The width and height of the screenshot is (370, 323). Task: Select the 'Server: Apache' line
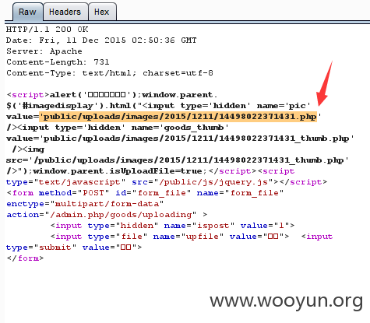[44, 51]
